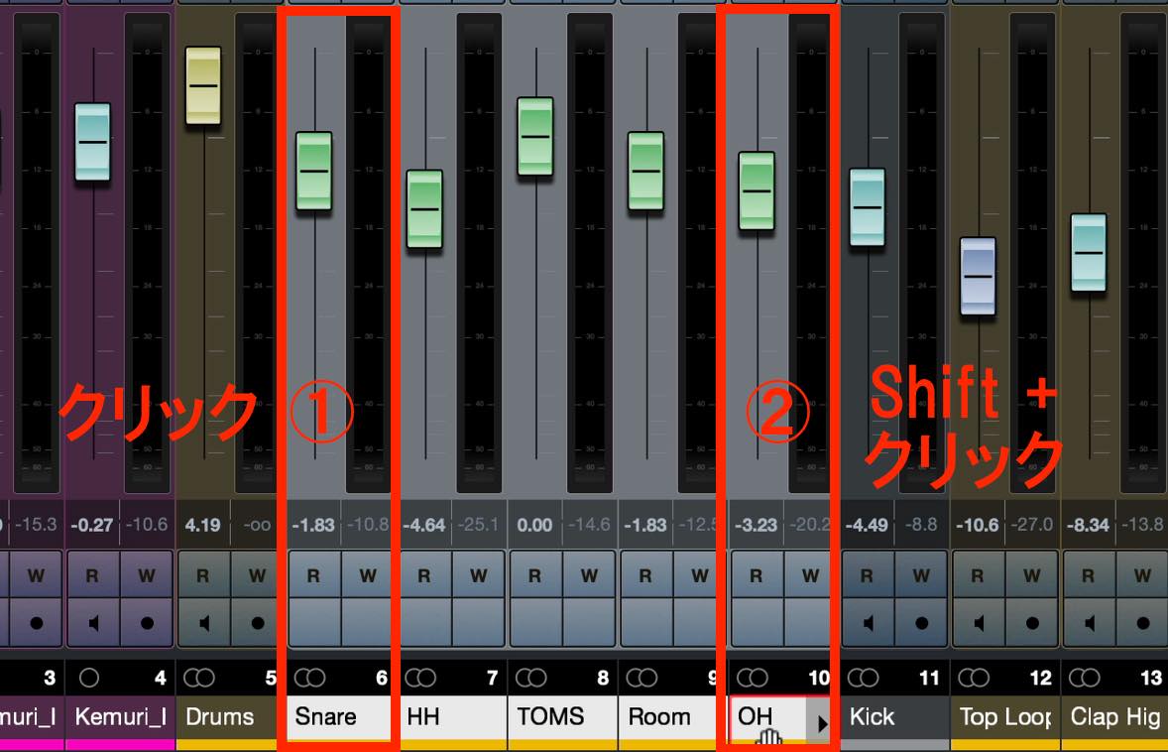Grab the TOMS channel fader handle
Image resolution: width=1168 pixels, height=752 pixels.
(x=534, y=136)
